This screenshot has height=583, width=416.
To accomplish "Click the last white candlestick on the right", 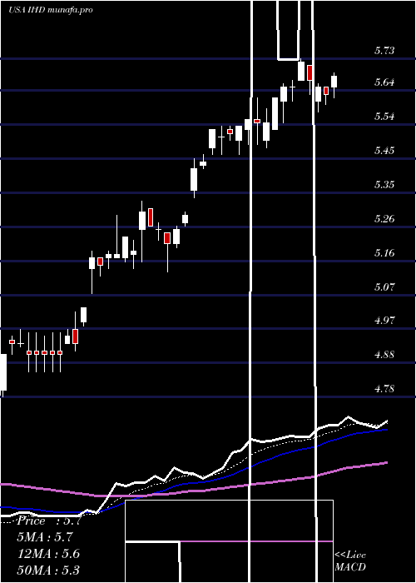I will (x=334, y=82).
